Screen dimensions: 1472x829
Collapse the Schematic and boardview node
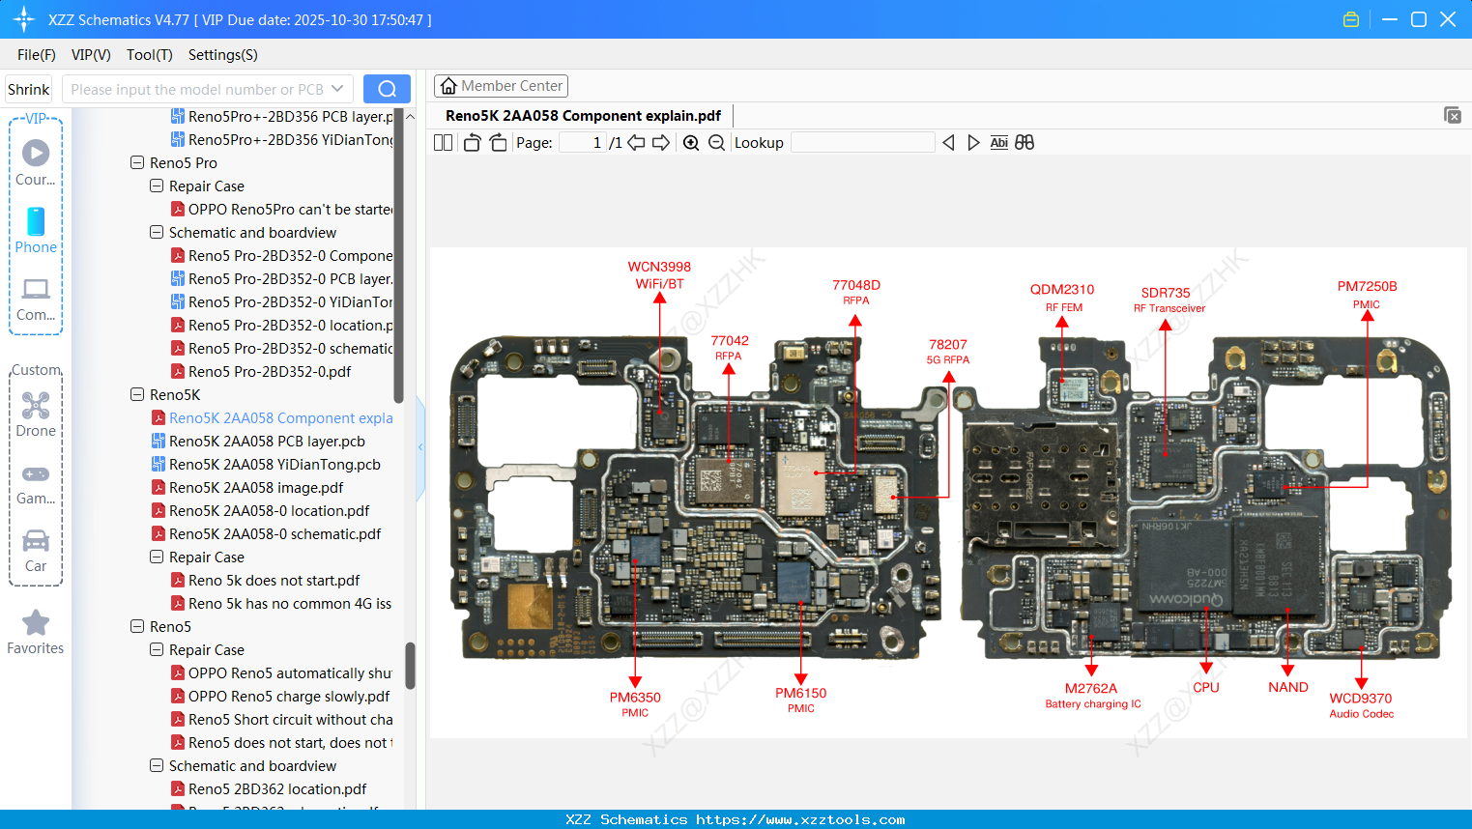[x=156, y=232]
